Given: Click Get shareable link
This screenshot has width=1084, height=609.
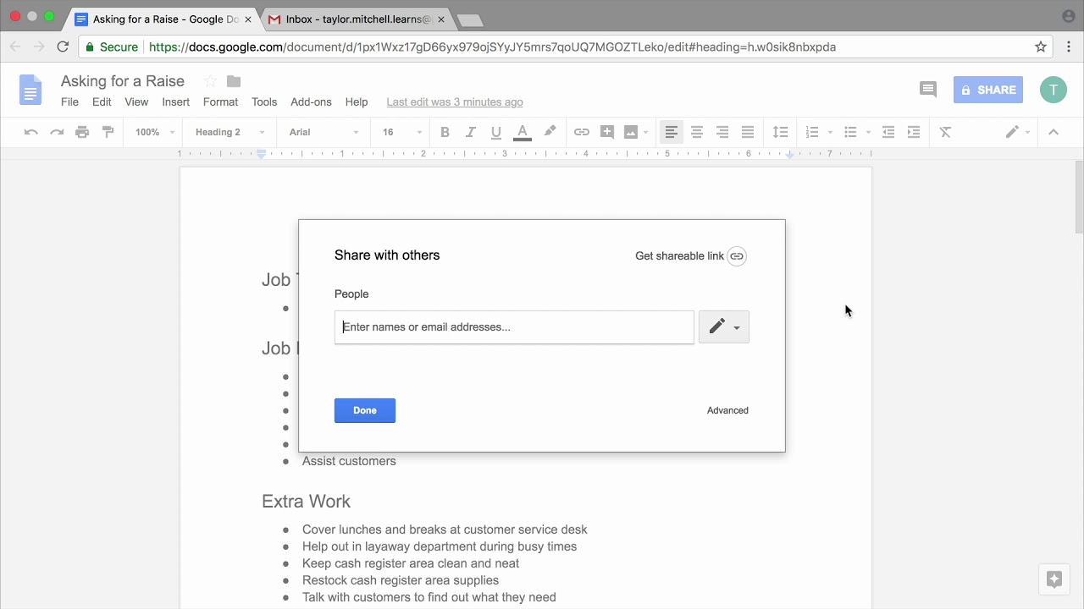Looking at the screenshot, I should click(690, 256).
